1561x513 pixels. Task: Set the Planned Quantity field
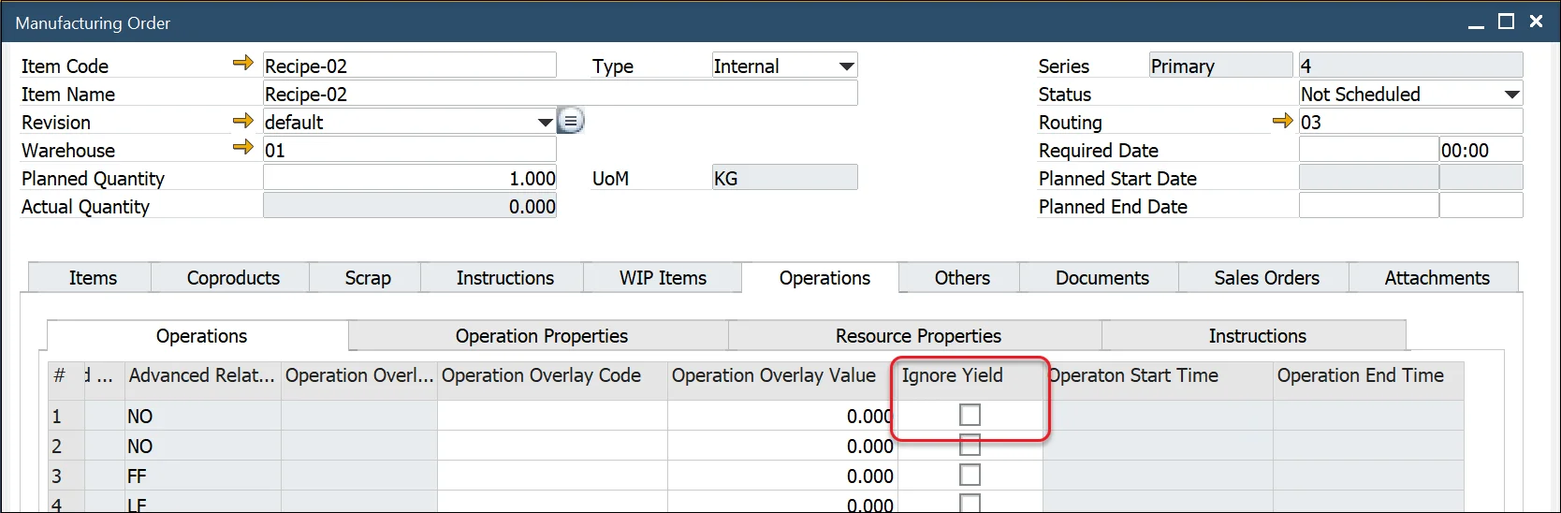[x=410, y=178]
